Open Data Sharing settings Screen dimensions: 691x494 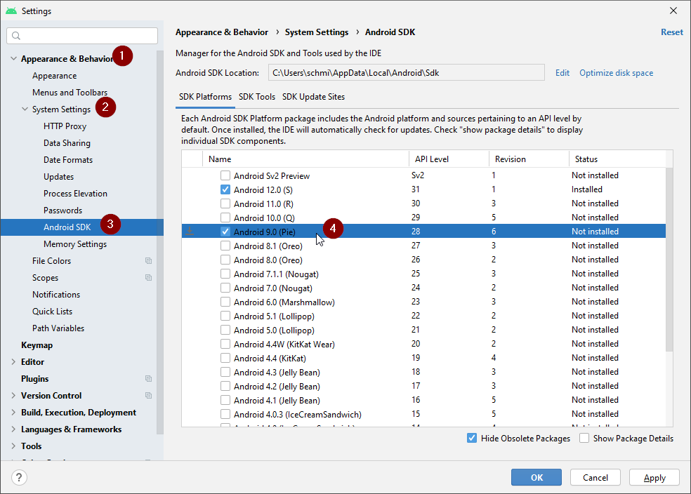coord(67,143)
